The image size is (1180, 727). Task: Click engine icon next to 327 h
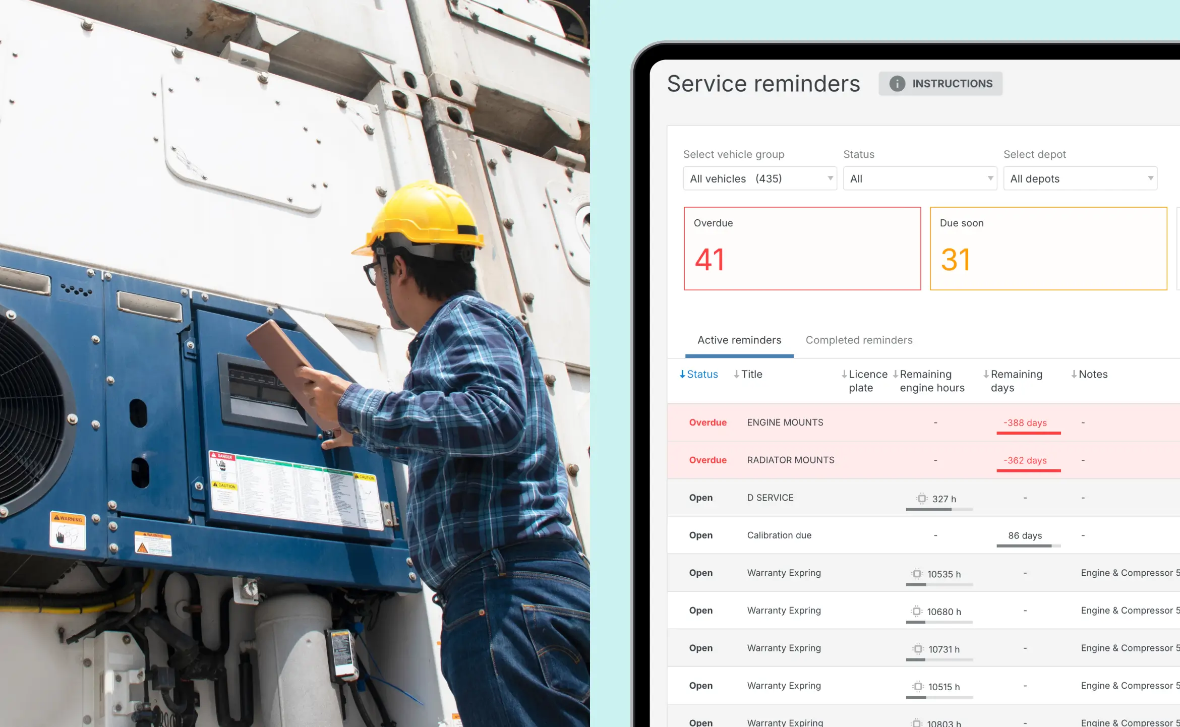point(921,499)
